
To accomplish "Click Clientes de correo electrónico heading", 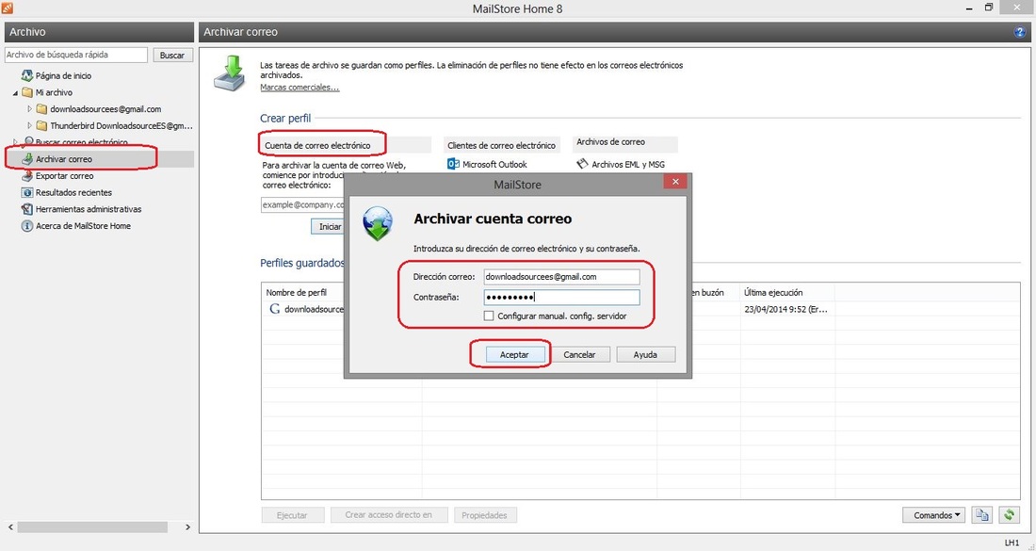I will [501, 145].
